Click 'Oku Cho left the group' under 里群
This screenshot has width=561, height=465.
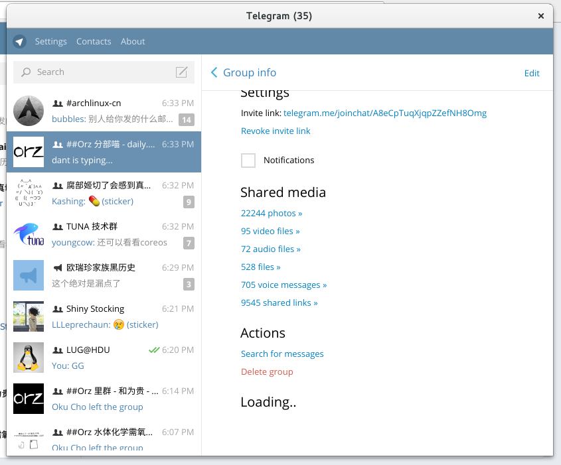point(98,407)
